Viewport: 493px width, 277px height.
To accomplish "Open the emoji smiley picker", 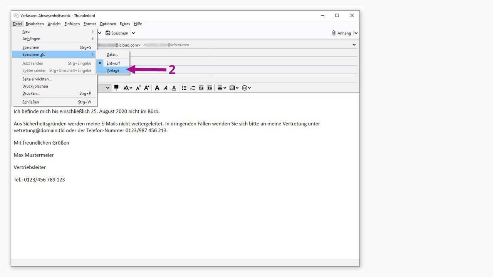I will 246,88.
